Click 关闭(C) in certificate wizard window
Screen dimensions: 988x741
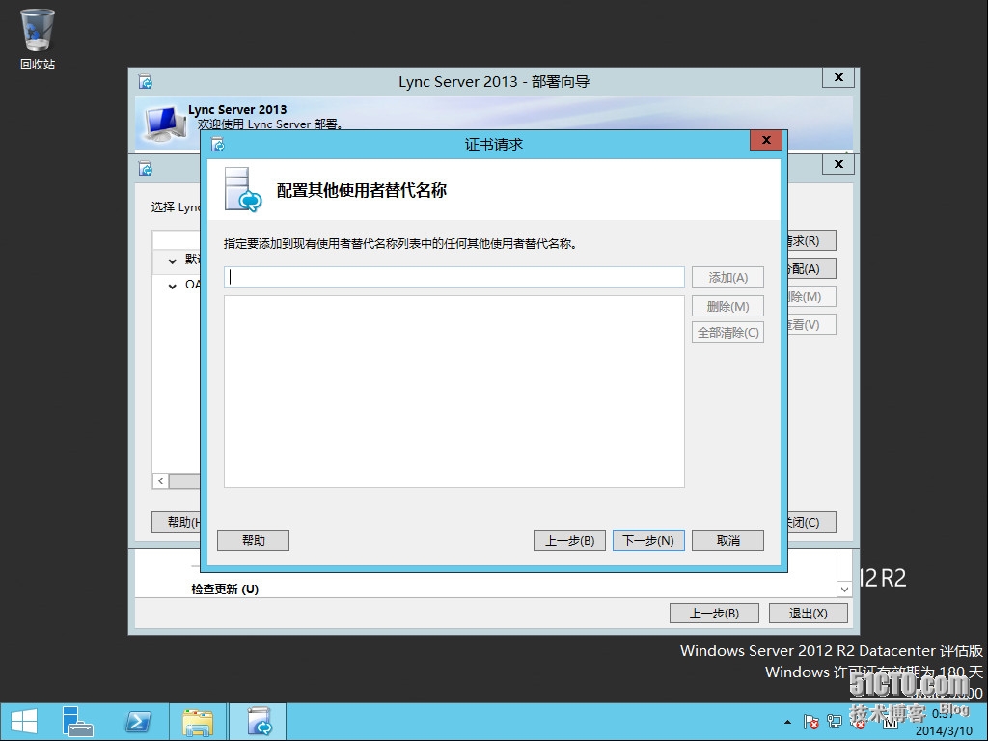810,522
